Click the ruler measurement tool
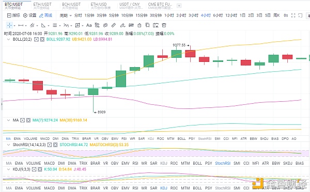This screenshot has width=310, height=192. coord(114,25)
